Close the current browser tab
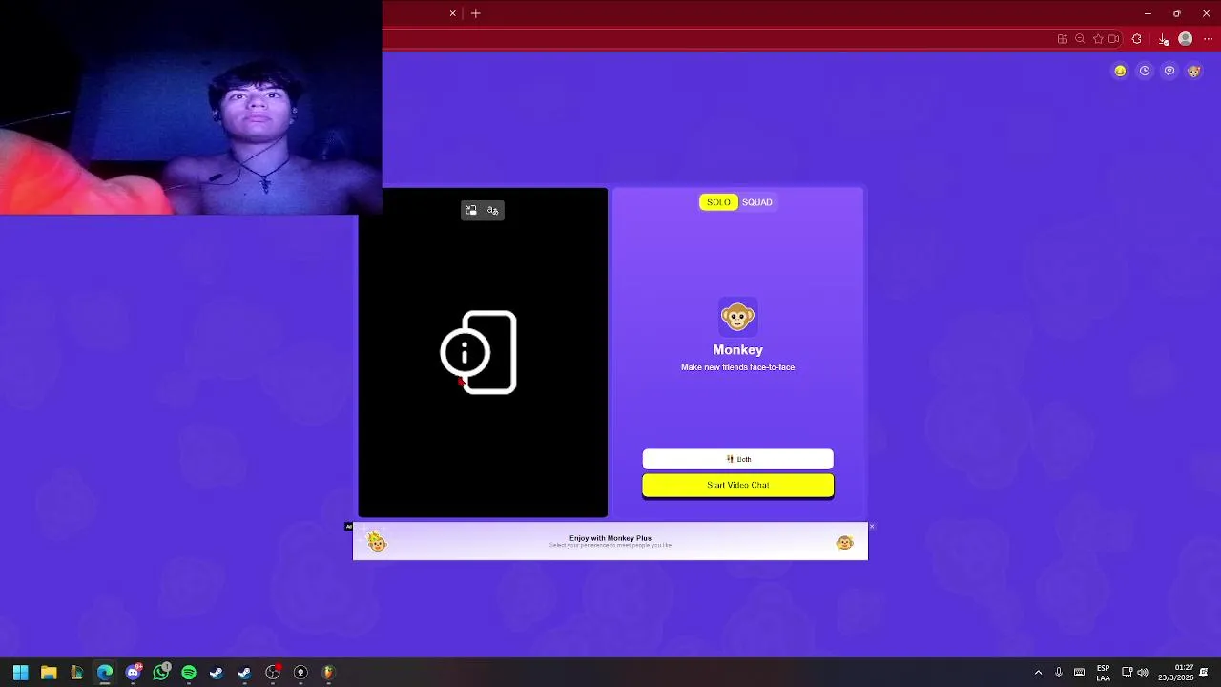This screenshot has width=1221, height=687. click(x=453, y=13)
